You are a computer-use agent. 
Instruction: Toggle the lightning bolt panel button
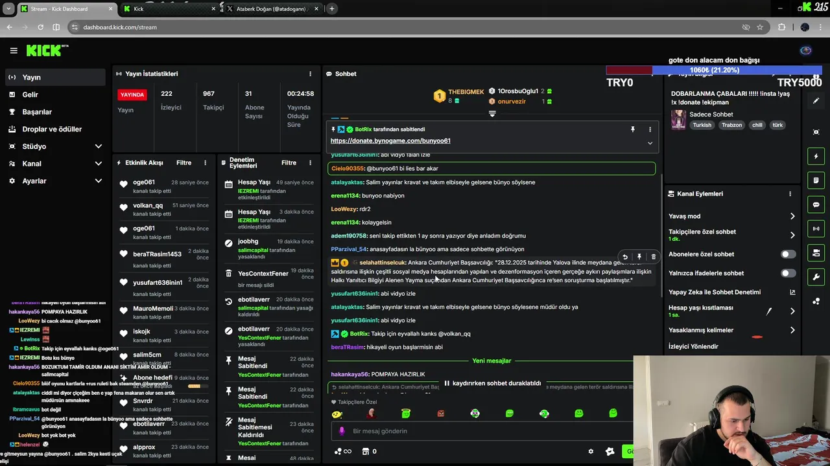(x=816, y=156)
